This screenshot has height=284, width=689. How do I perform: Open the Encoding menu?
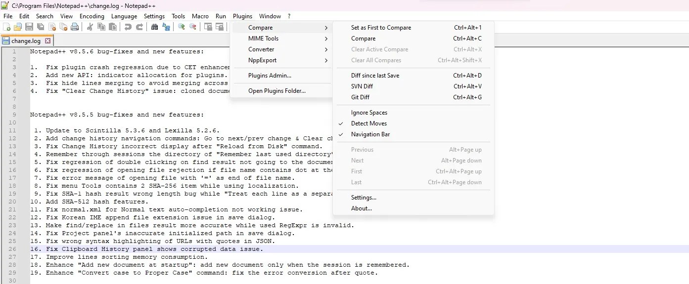tap(92, 16)
